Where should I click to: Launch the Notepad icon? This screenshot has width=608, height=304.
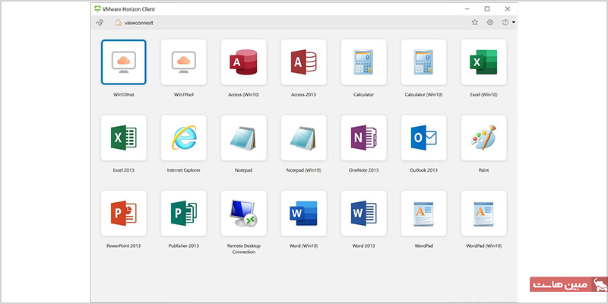(x=243, y=138)
